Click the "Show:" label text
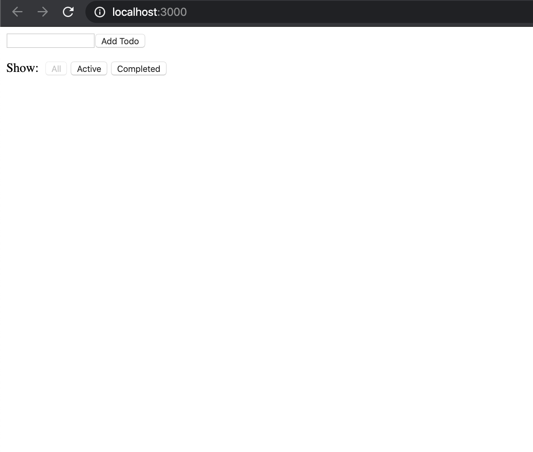Image resolution: width=533 pixels, height=452 pixels. 23,68
